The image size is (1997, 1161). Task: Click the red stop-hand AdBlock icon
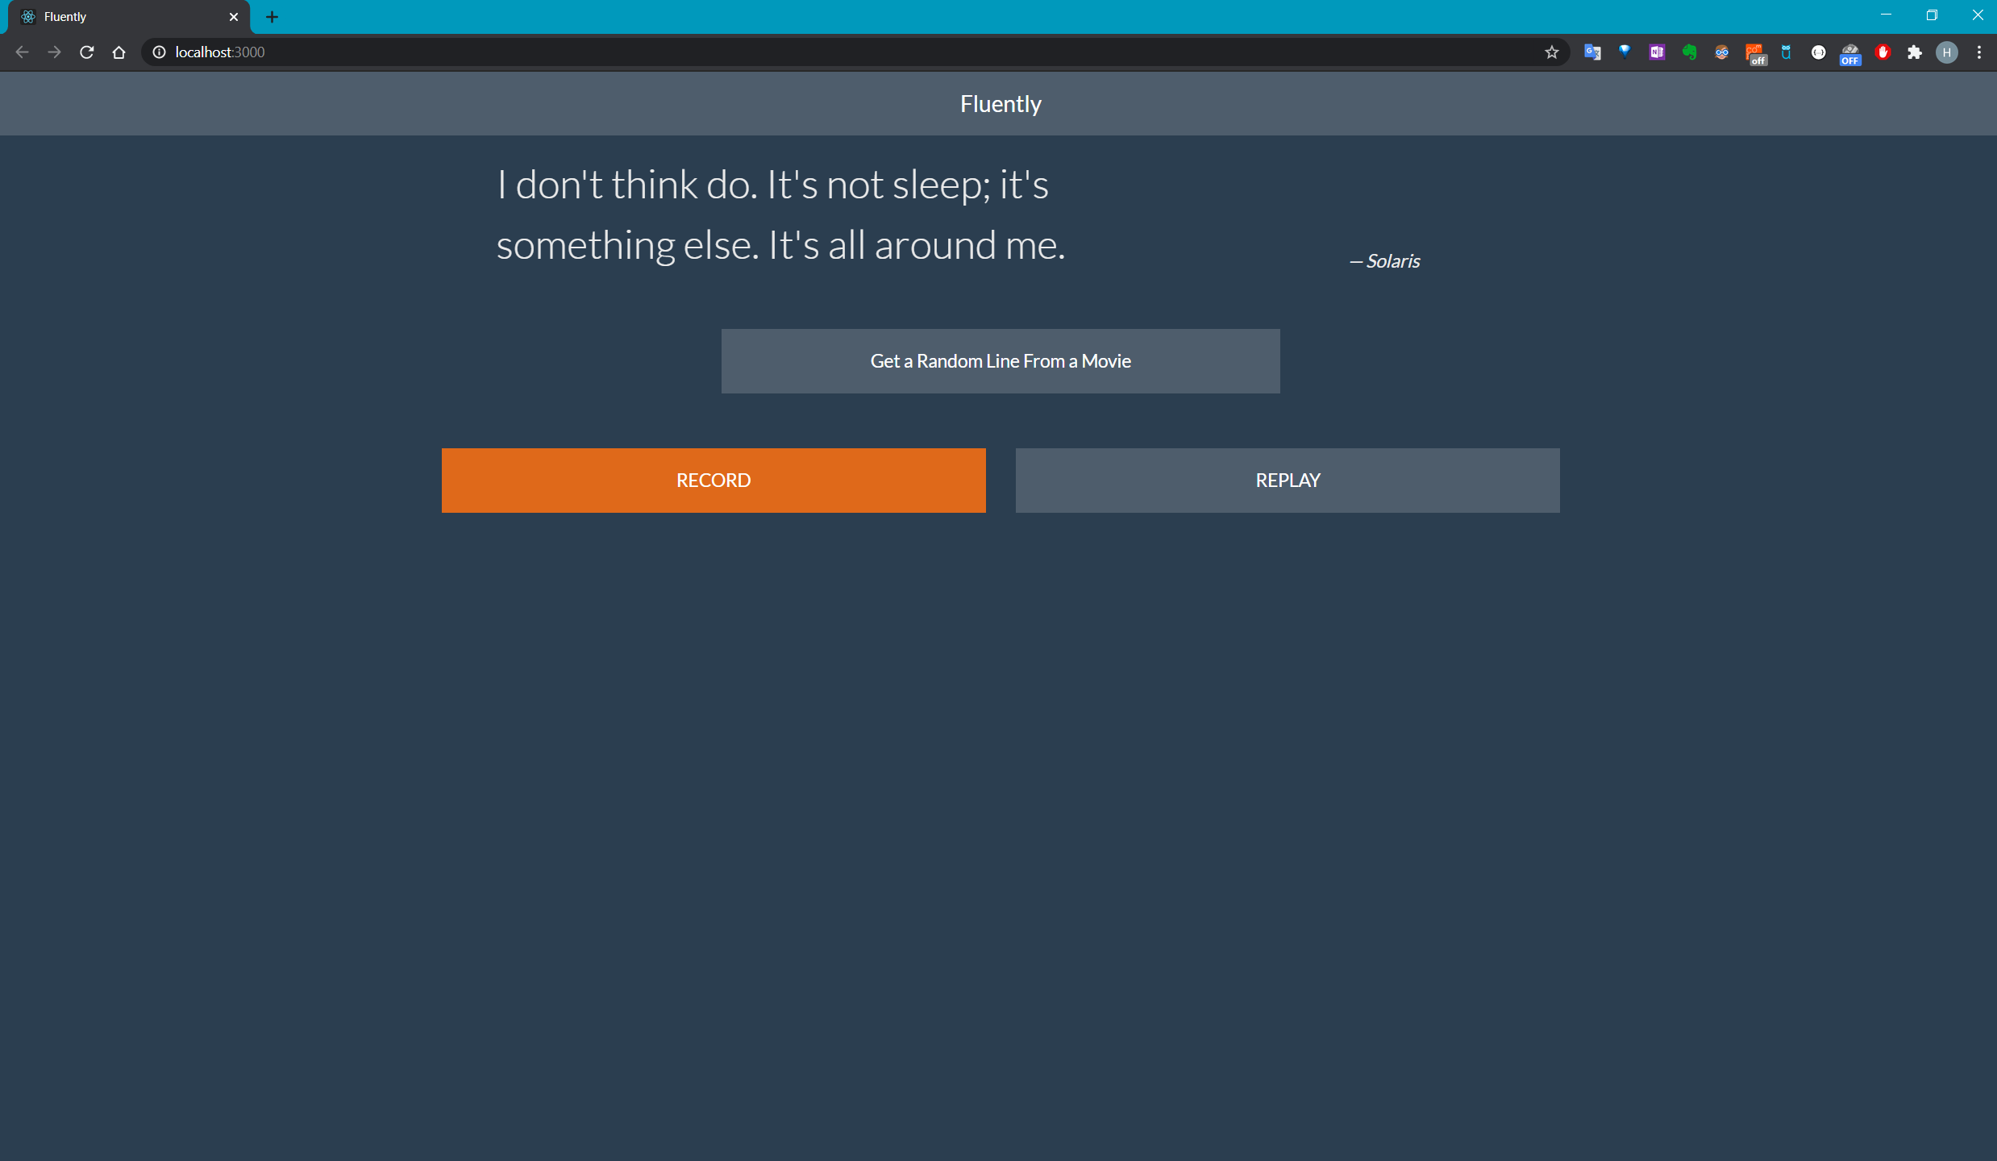(x=1883, y=52)
